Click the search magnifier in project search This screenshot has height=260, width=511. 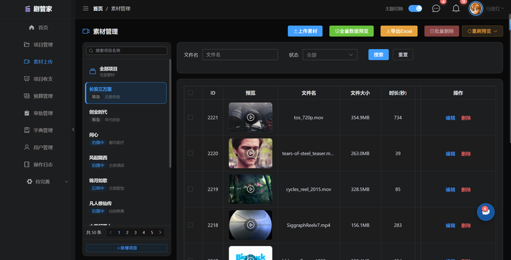[91, 50]
